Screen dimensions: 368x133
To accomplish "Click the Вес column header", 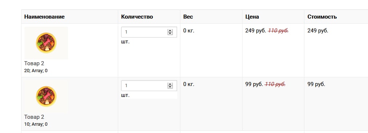I will (188, 17).
